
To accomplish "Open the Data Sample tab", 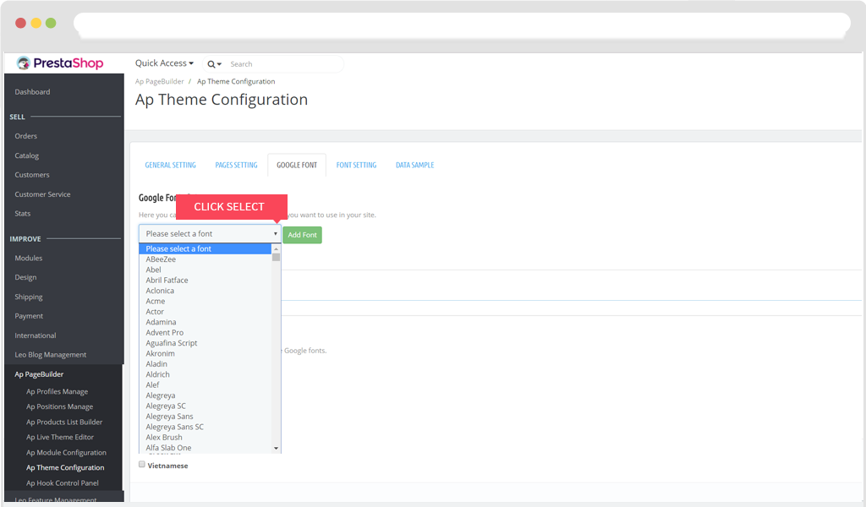I will tap(414, 165).
